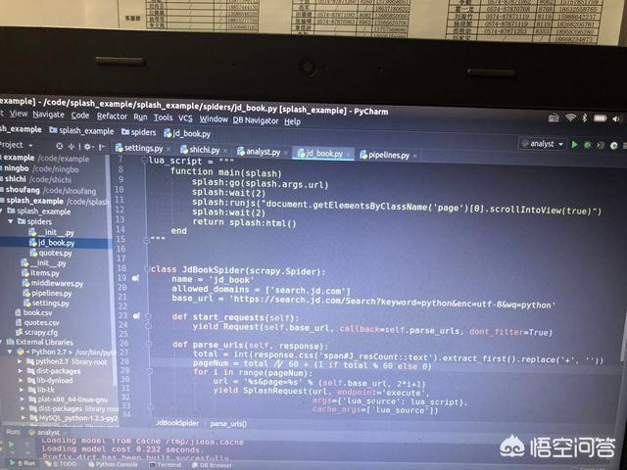Image resolution: width=627 pixels, height=470 pixels.
Task: Close the jd_book.py editor tab
Action: pos(349,154)
